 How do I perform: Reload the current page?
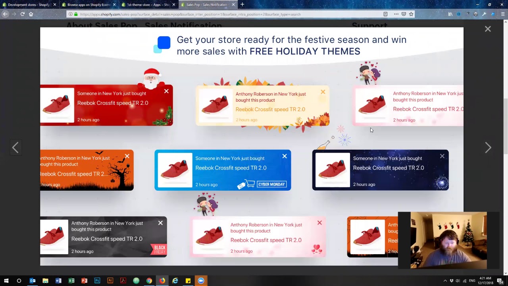point(23,14)
